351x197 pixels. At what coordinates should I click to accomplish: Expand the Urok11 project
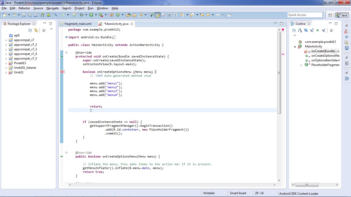click(x=6, y=73)
